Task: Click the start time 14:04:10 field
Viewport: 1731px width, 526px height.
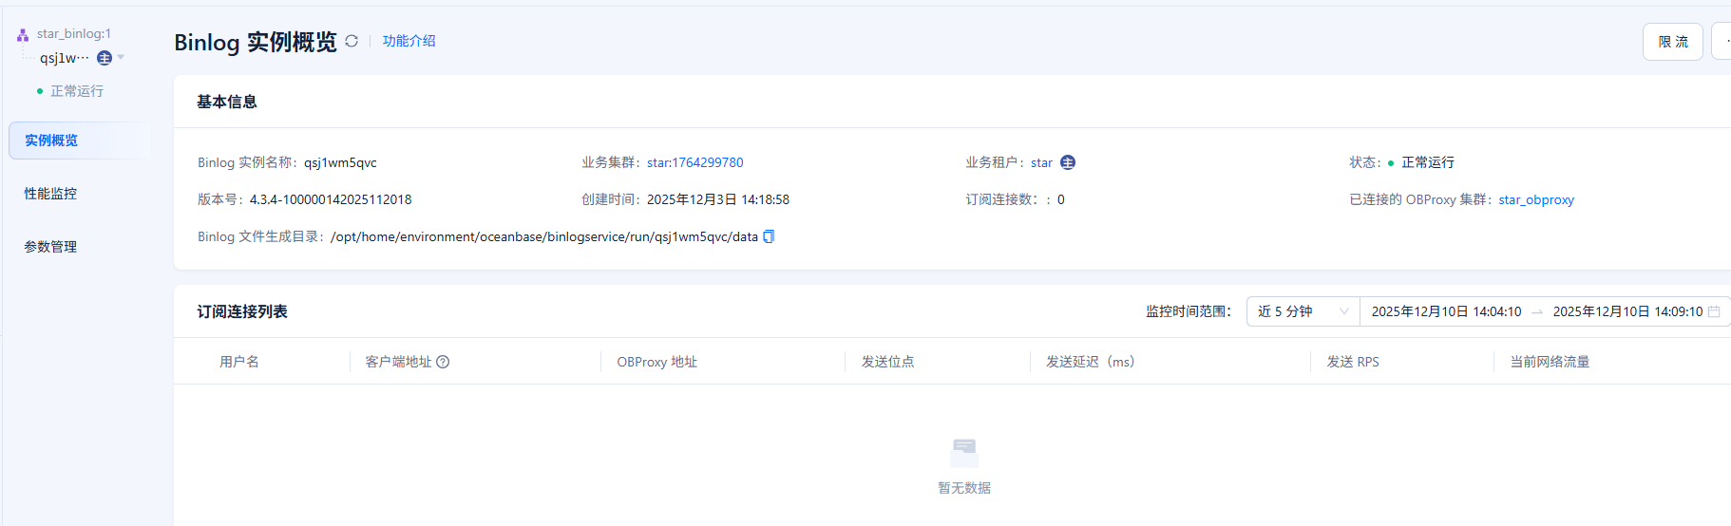Action: 1446,311
